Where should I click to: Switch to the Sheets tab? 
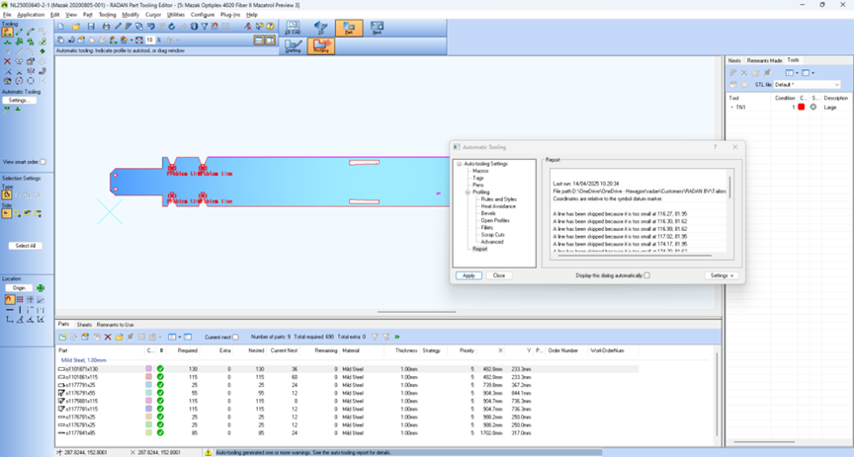[84, 325]
